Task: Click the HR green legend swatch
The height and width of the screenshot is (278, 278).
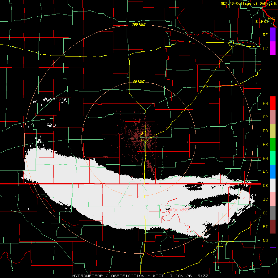Action: 273,145
